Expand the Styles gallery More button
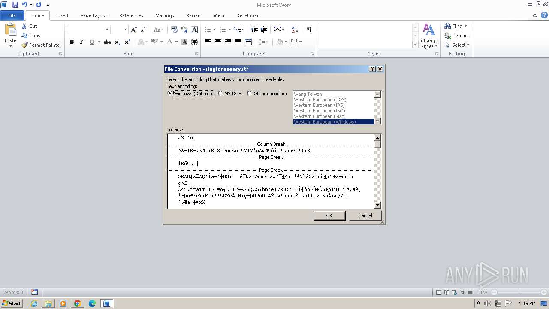 coord(415,44)
